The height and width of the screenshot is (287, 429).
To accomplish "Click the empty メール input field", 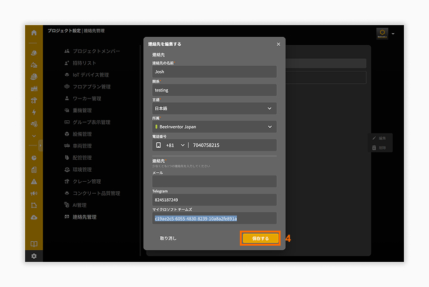I will pyautogui.click(x=214, y=181).
